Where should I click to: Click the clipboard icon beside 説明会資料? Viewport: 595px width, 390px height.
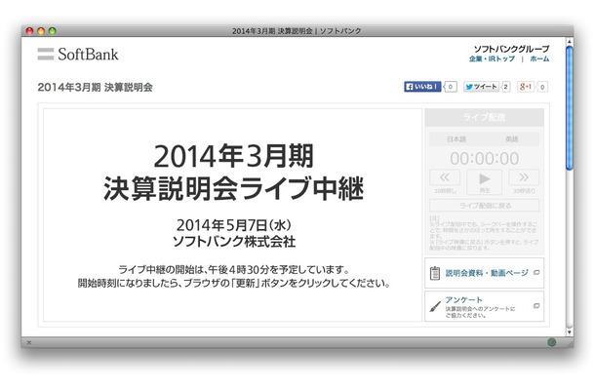click(x=435, y=273)
